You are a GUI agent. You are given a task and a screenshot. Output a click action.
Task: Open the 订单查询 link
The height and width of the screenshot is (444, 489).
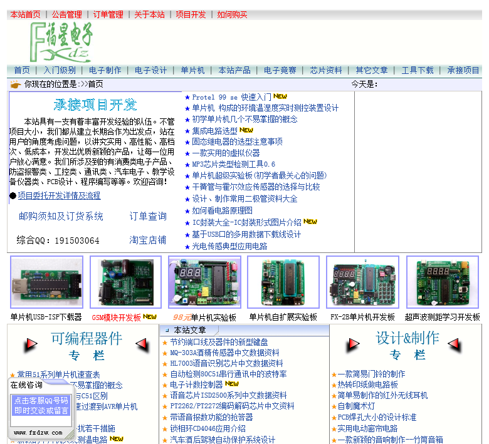[x=148, y=216]
